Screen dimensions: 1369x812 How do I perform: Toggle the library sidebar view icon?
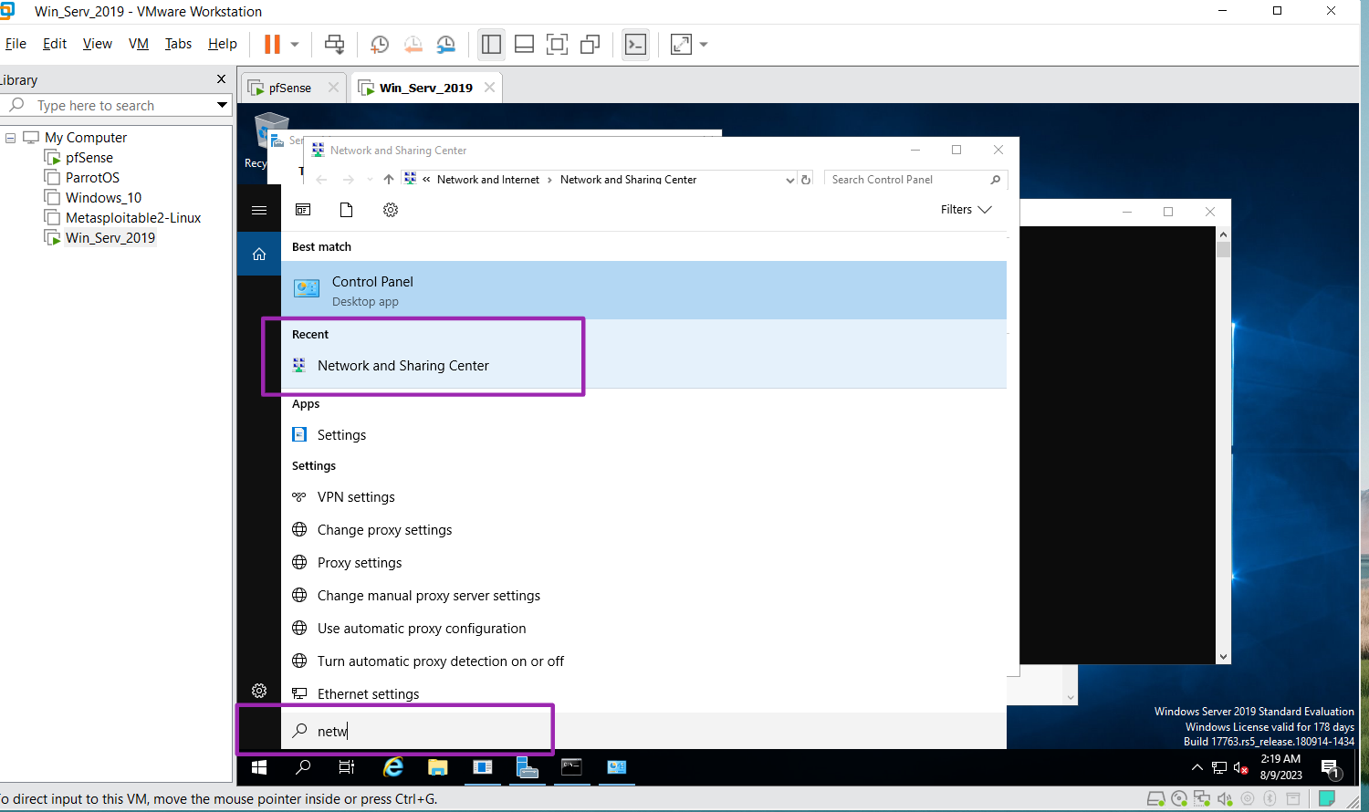click(x=491, y=44)
